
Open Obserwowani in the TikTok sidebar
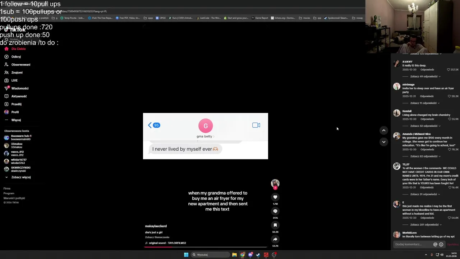point(17,65)
